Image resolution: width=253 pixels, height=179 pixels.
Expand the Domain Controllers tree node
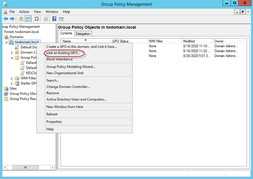tap(11, 52)
